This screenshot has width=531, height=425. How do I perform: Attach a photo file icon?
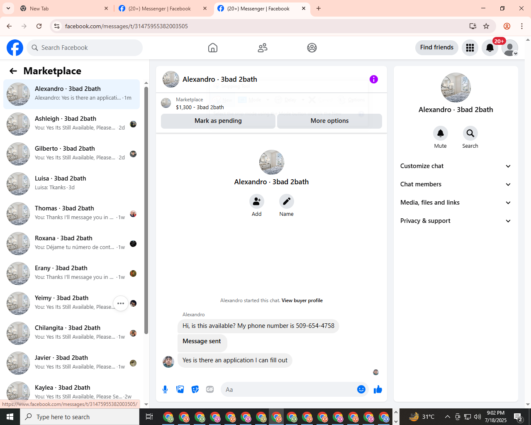[180, 389]
